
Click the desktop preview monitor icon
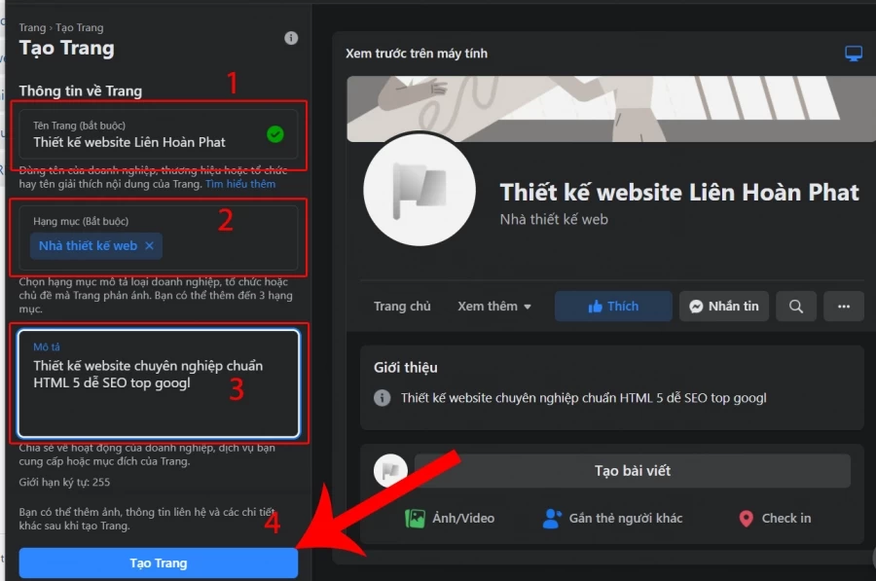tap(853, 54)
